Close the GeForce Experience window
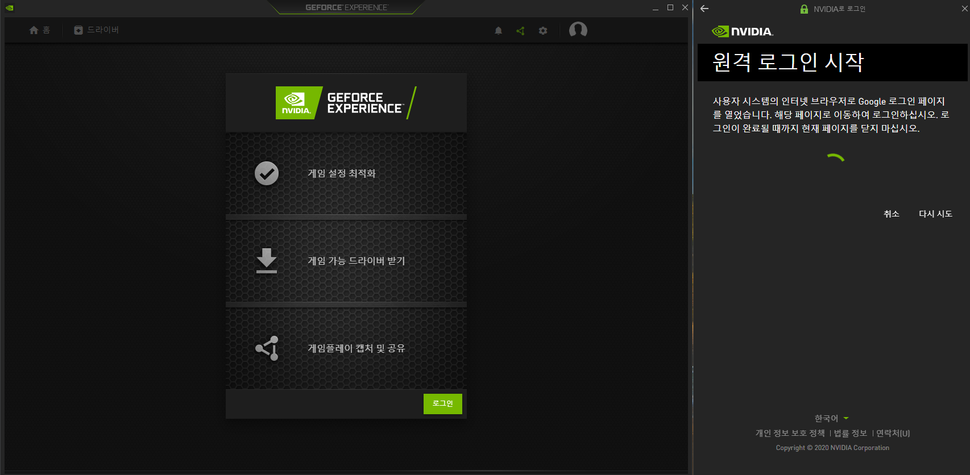 point(685,7)
